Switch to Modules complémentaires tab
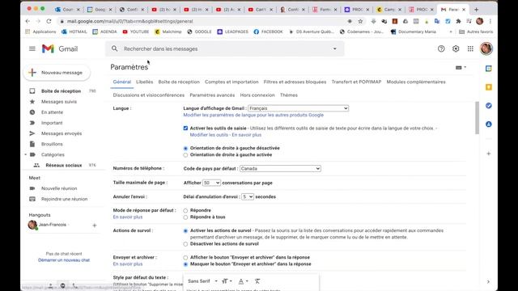The width and height of the screenshot is (518, 291). [x=416, y=82]
